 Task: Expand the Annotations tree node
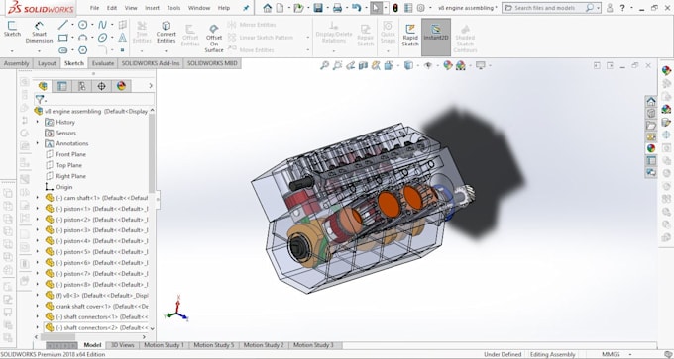tap(37, 143)
